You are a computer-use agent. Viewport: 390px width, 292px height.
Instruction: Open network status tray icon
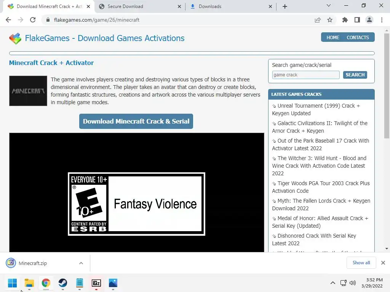click(344, 283)
